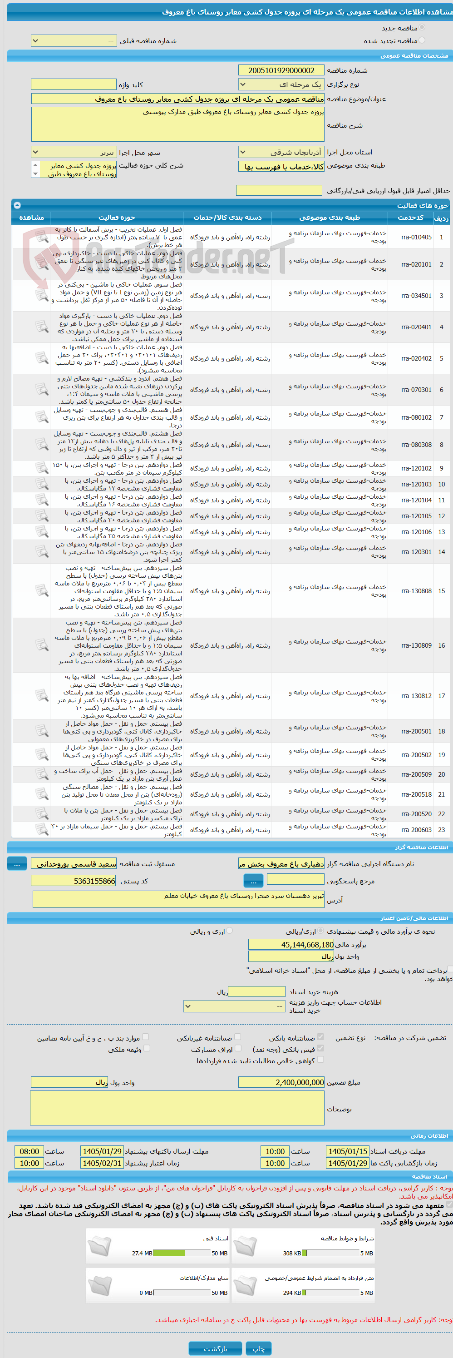Select the ارزی و ریالی radio option

pyautogui.click(x=229, y=932)
